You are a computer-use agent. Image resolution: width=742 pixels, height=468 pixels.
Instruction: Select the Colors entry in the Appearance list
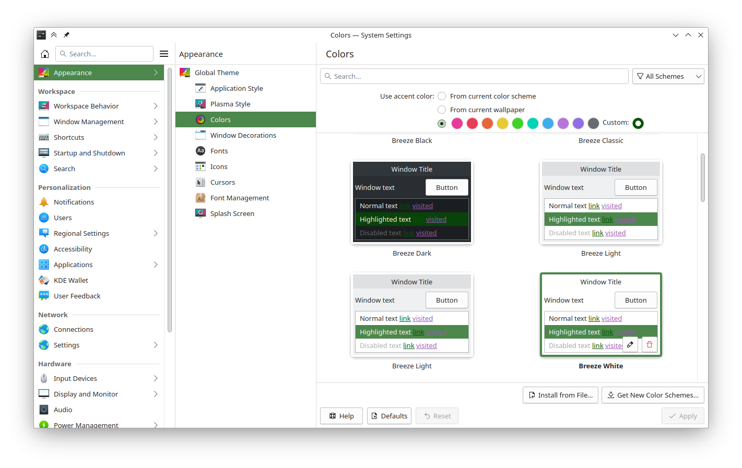(x=245, y=119)
